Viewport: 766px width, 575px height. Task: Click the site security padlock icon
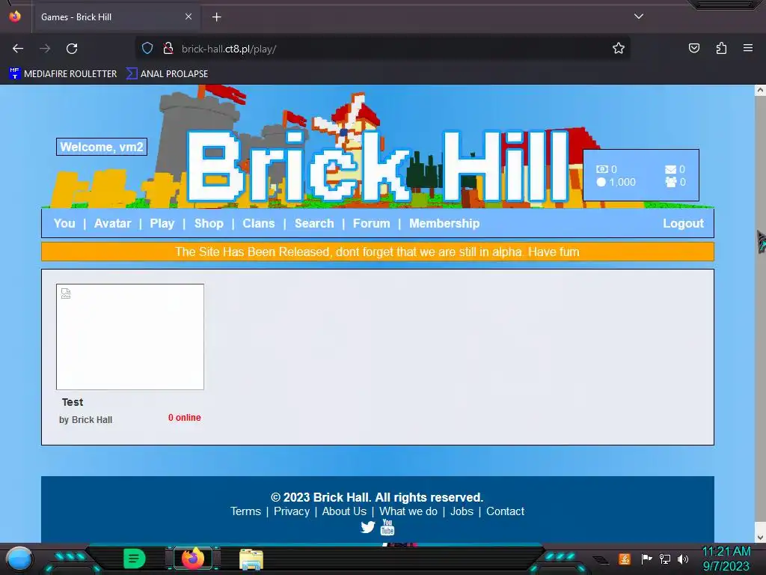(168, 49)
